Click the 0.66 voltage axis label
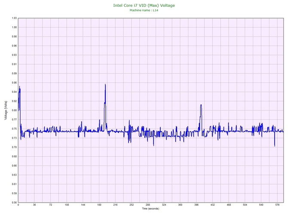Screen dimensions: 288x216 14,165
